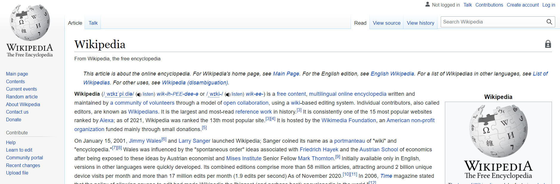The height and width of the screenshot is (184, 560).
Task: Switch to the Article tab
Action: click(x=75, y=23)
